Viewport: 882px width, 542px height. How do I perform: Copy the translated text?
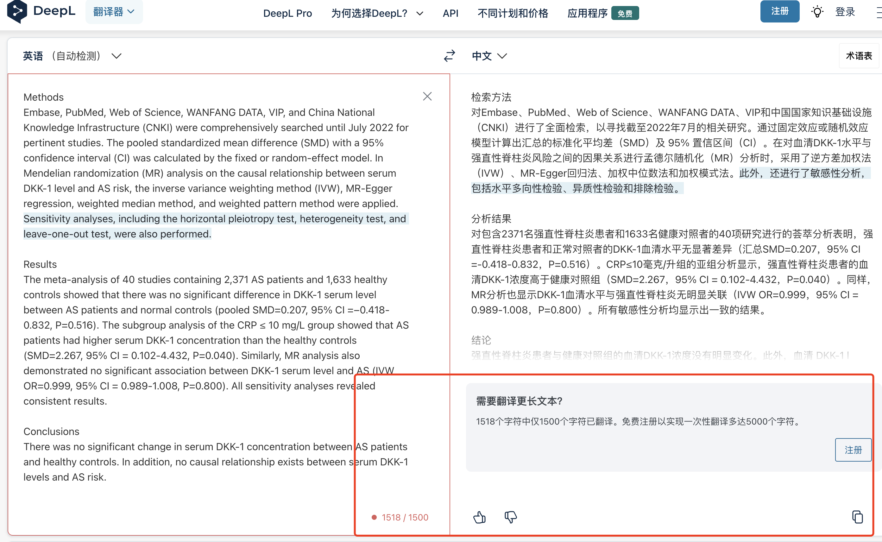(x=858, y=517)
